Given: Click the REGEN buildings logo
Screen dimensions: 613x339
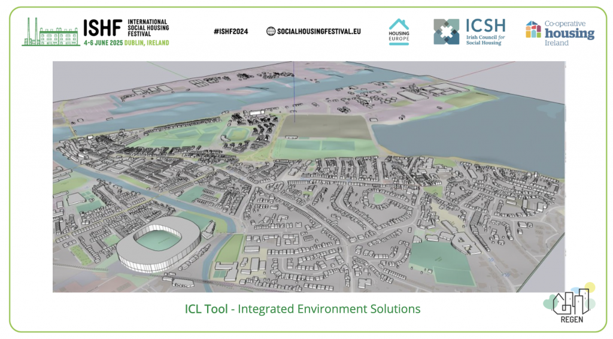Looking at the screenshot, I should (570, 304).
